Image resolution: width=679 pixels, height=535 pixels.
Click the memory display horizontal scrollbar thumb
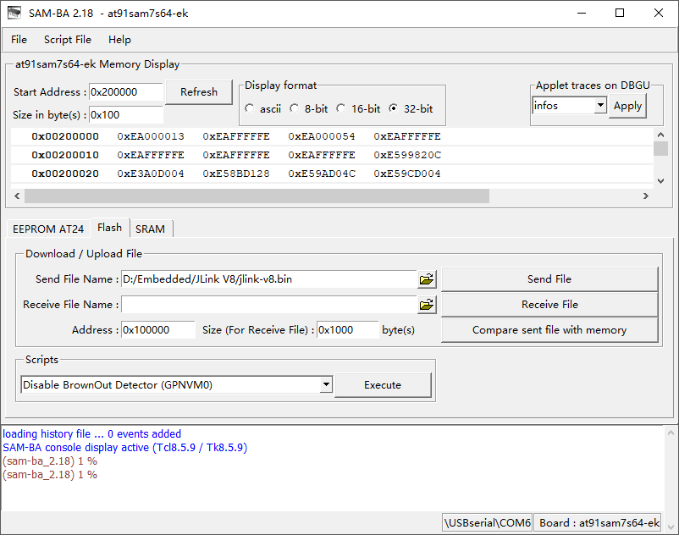pyautogui.click(x=257, y=196)
